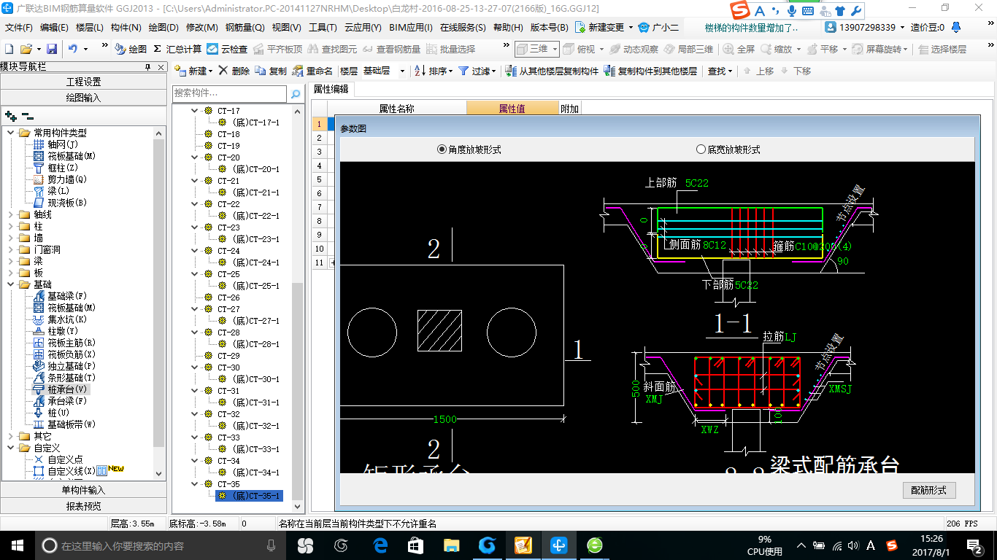Collapse the 基础 folder
The image size is (997, 560).
(x=11, y=284)
